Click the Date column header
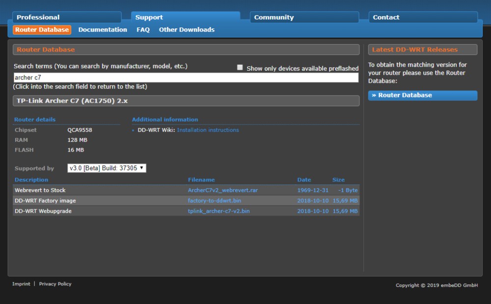 (x=304, y=180)
